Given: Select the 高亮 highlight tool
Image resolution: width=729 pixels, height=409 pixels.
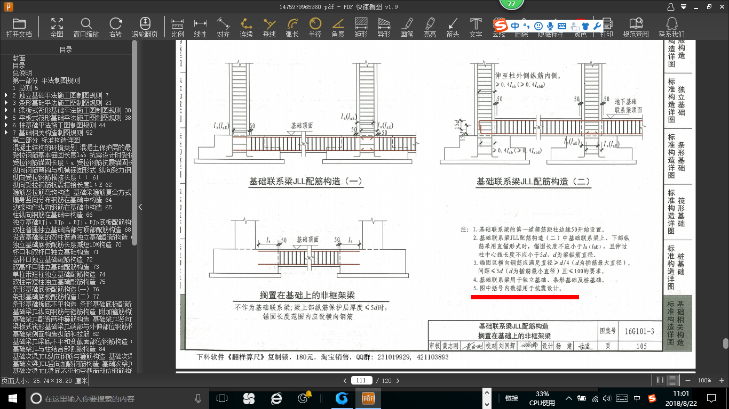Looking at the screenshot, I should click(x=430, y=27).
